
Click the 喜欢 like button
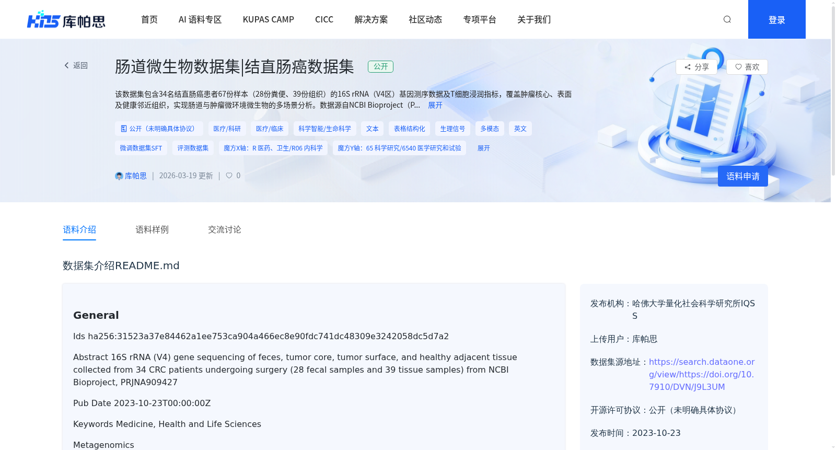tap(747, 67)
